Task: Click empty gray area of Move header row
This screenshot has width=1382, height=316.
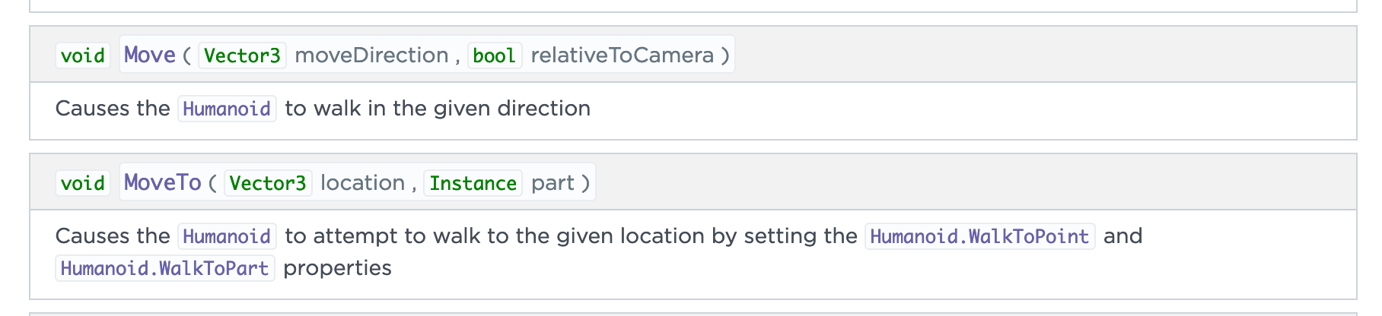Action: click(1027, 55)
